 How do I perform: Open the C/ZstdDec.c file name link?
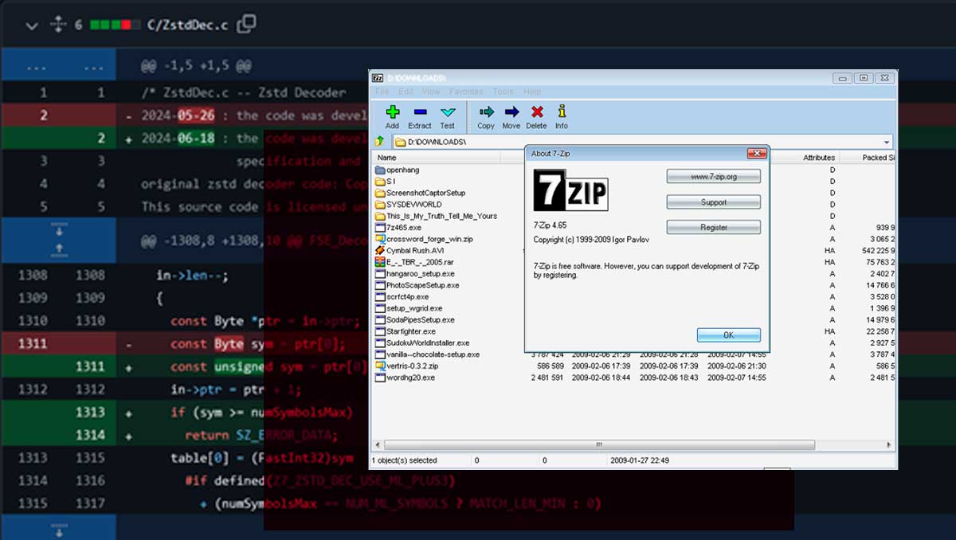point(187,25)
